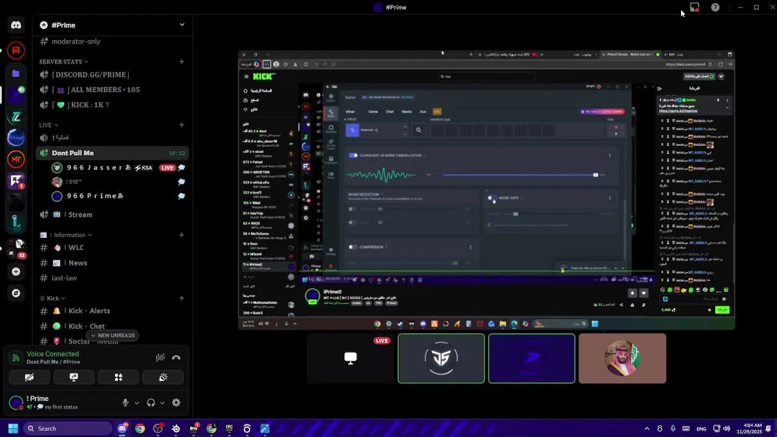Image resolution: width=777 pixels, height=437 pixels.
Task: Click the Windows taskbar Search box
Action: (67, 429)
